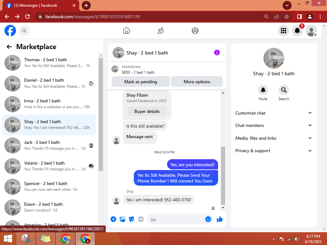327x245 pixels.
Task: Open Jack 2 bed 1 bath conversation
Action: (x=49, y=145)
